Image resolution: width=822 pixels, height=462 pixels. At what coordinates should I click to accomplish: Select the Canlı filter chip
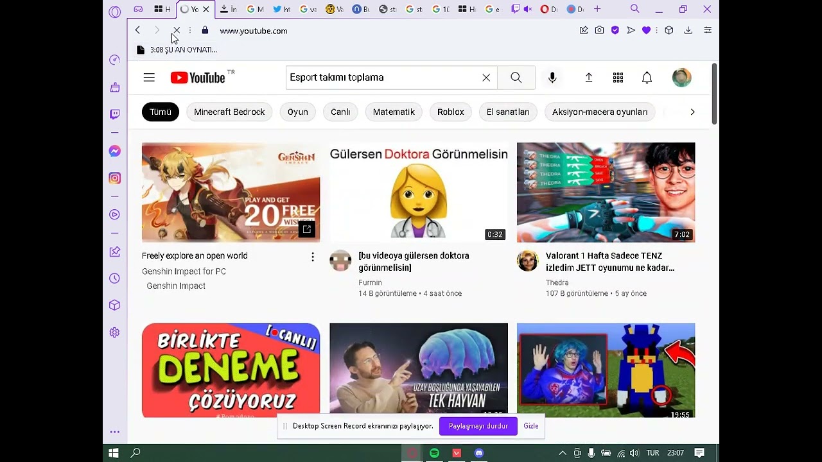340,112
